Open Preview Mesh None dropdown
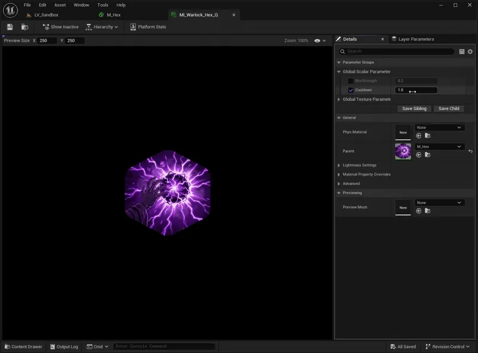The height and width of the screenshot is (353, 478). [439, 202]
